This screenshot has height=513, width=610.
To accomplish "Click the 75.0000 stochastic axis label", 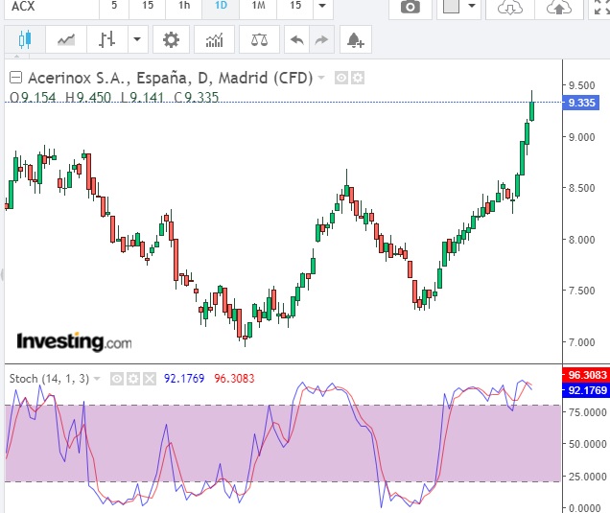I will click(x=587, y=412).
